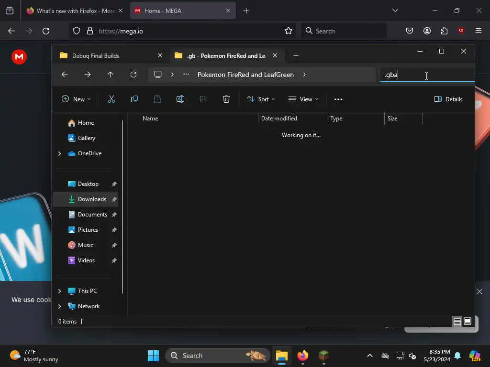
Task: Open Gallery in the navigation pane
Action: point(87,138)
